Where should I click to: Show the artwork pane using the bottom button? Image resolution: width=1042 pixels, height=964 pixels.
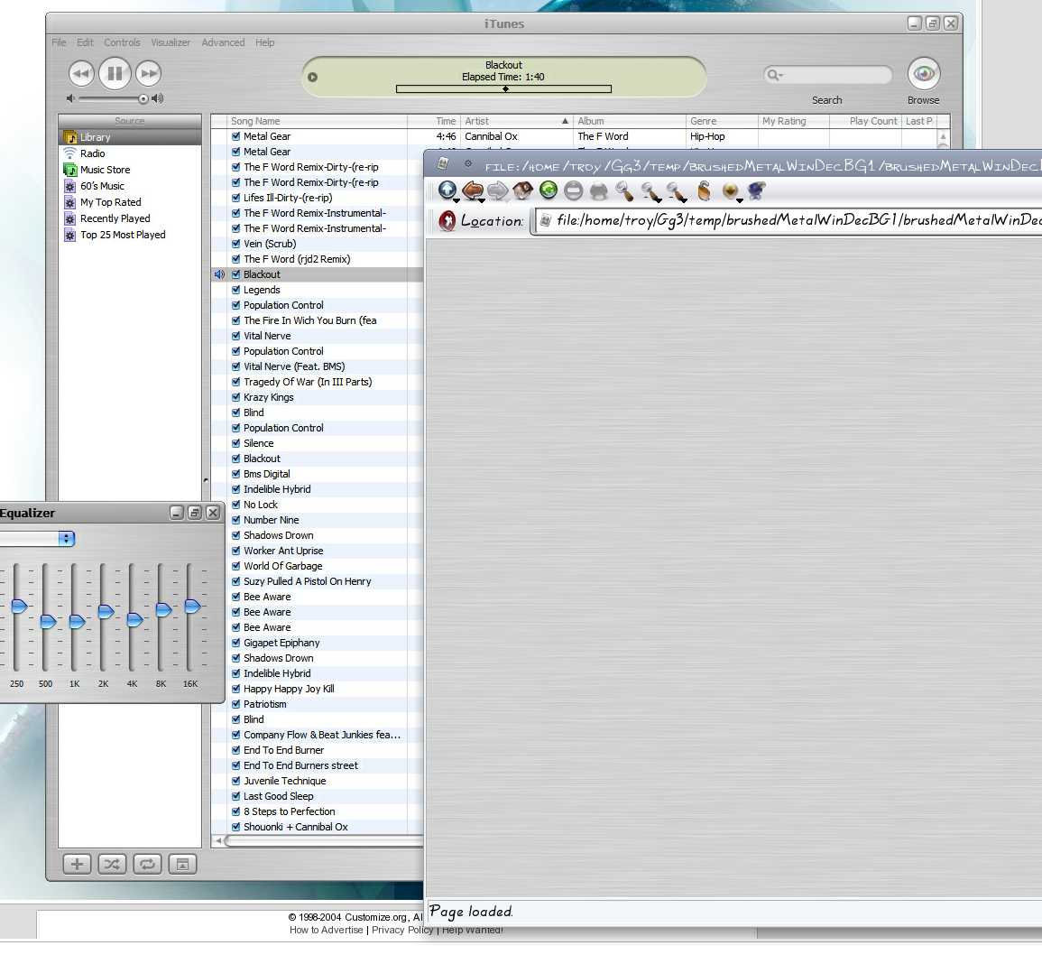click(182, 865)
